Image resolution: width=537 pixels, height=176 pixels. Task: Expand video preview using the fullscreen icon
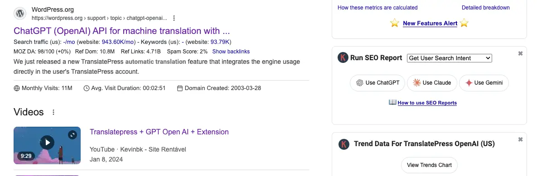click(x=72, y=135)
